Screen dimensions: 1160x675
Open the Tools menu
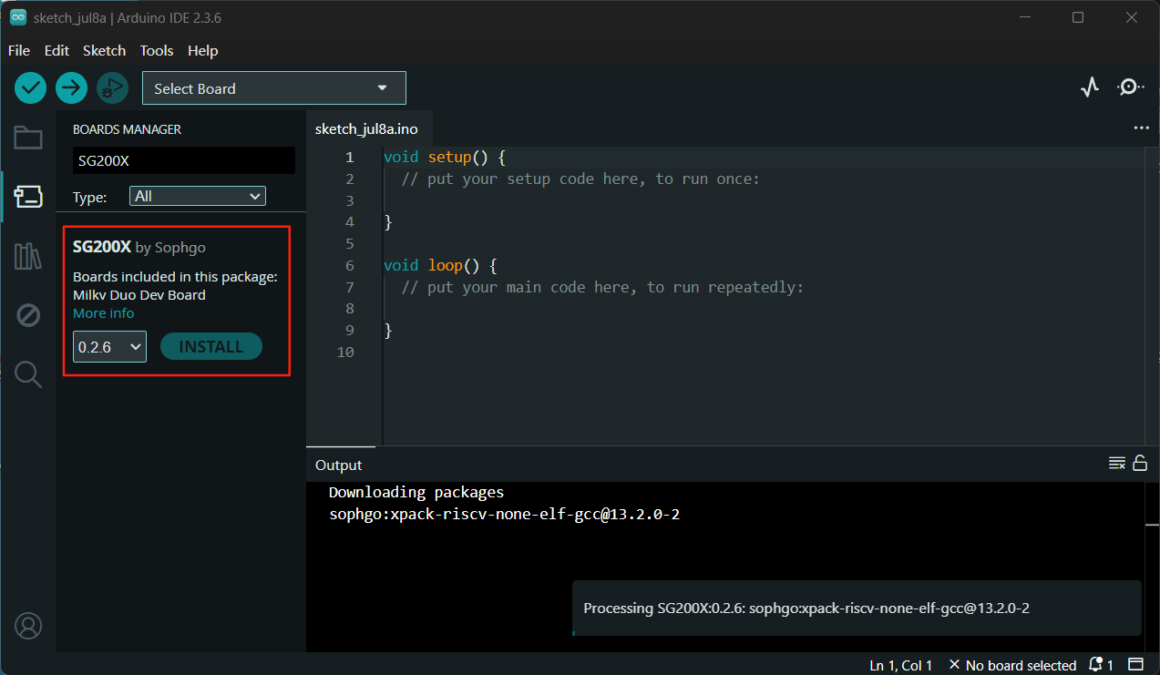coord(157,50)
